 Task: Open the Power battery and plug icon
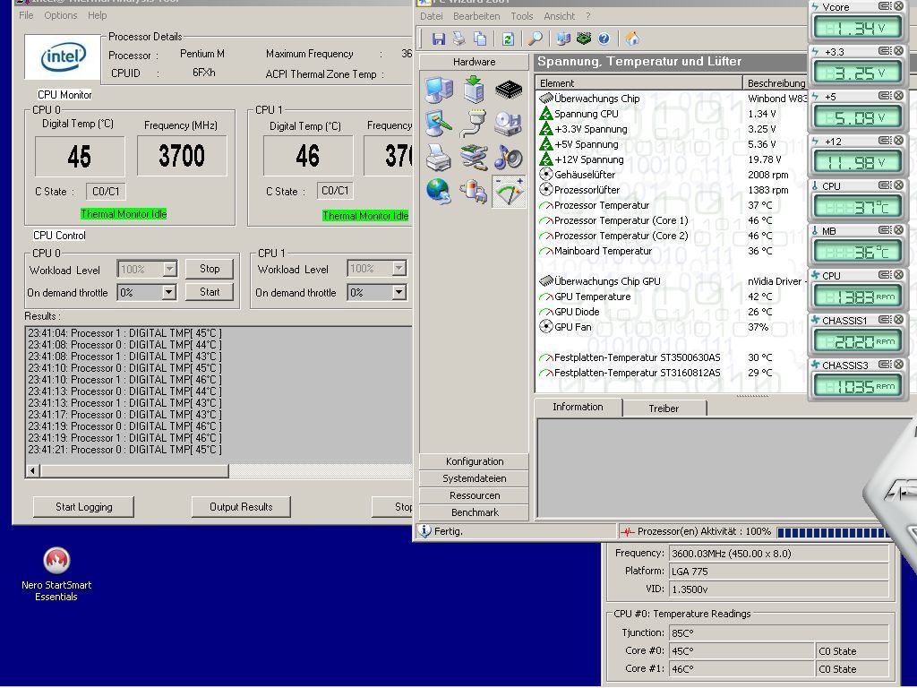coord(474,191)
